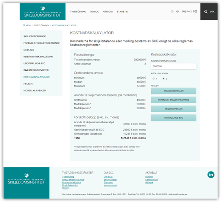The height and width of the screenshot is (202, 221).
Task: Open the print icon in the header
Action: click(172, 12)
